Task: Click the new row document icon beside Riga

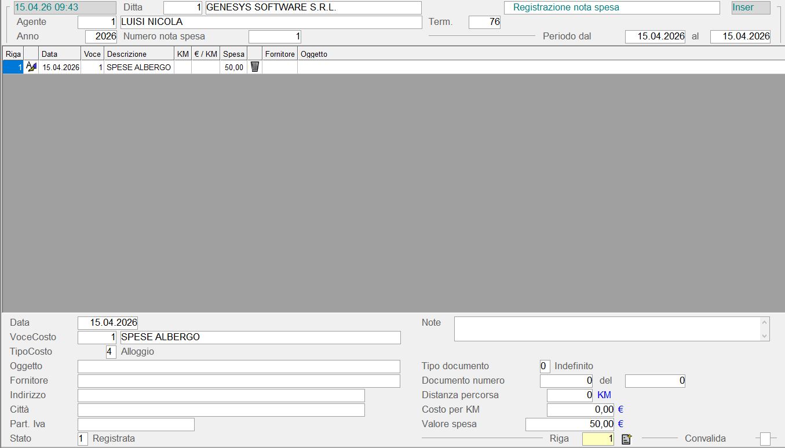Action: click(x=626, y=439)
